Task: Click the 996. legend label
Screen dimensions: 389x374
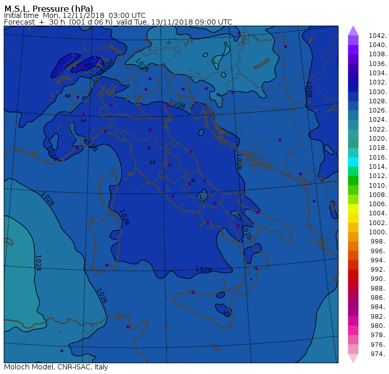Action: (x=379, y=251)
